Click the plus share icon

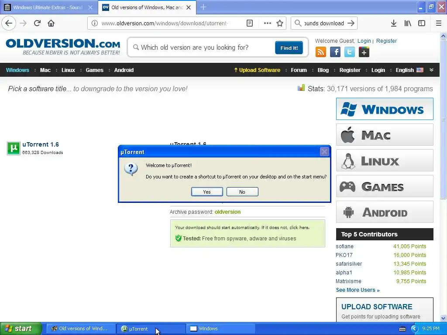coord(364,52)
